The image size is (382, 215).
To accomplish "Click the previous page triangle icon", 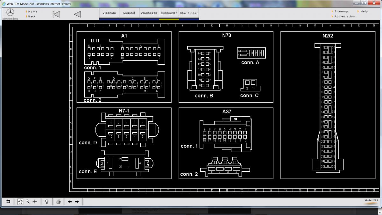I will [x=77, y=14].
